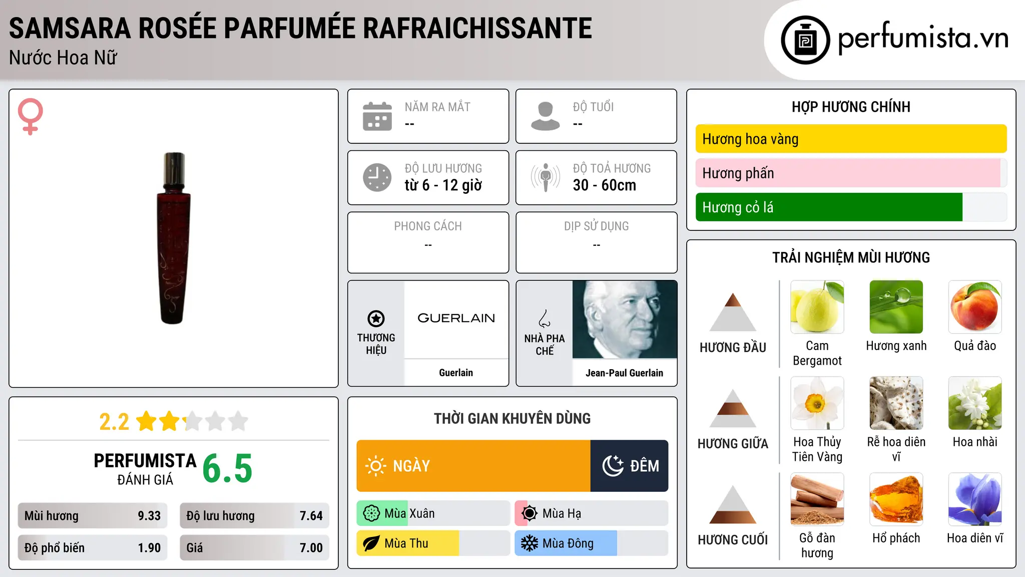Click the star badge icon above Thương hiệu
This screenshot has height=577, width=1025.
pyautogui.click(x=376, y=318)
